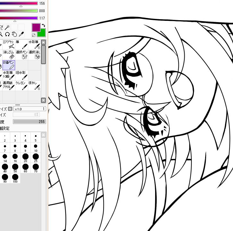This screenshot has height=231, width=233.
Task: Click the minimum size 0% field
Action: point(26,114)
